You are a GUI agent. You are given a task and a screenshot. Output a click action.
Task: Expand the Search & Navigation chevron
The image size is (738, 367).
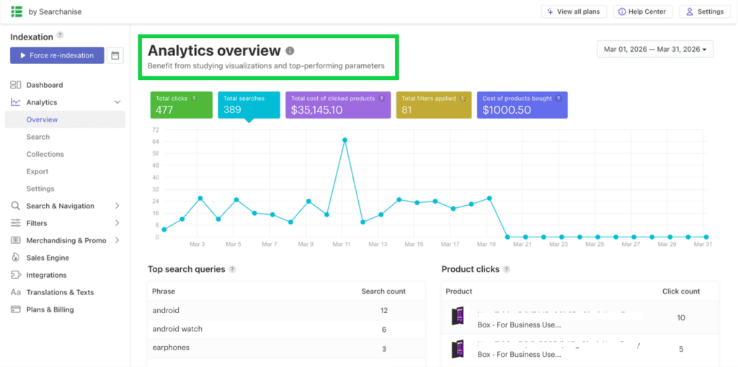(117, 206)
